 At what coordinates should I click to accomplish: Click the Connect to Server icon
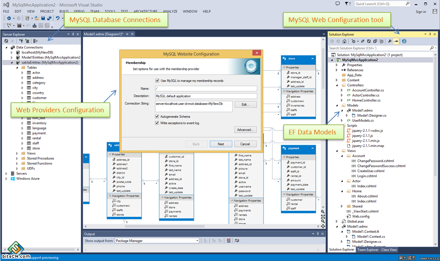pyautogui.click(x=28, y=41)
